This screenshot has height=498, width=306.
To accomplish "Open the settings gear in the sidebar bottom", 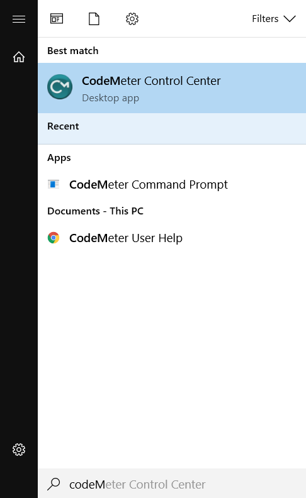I will tap(19, 450).
